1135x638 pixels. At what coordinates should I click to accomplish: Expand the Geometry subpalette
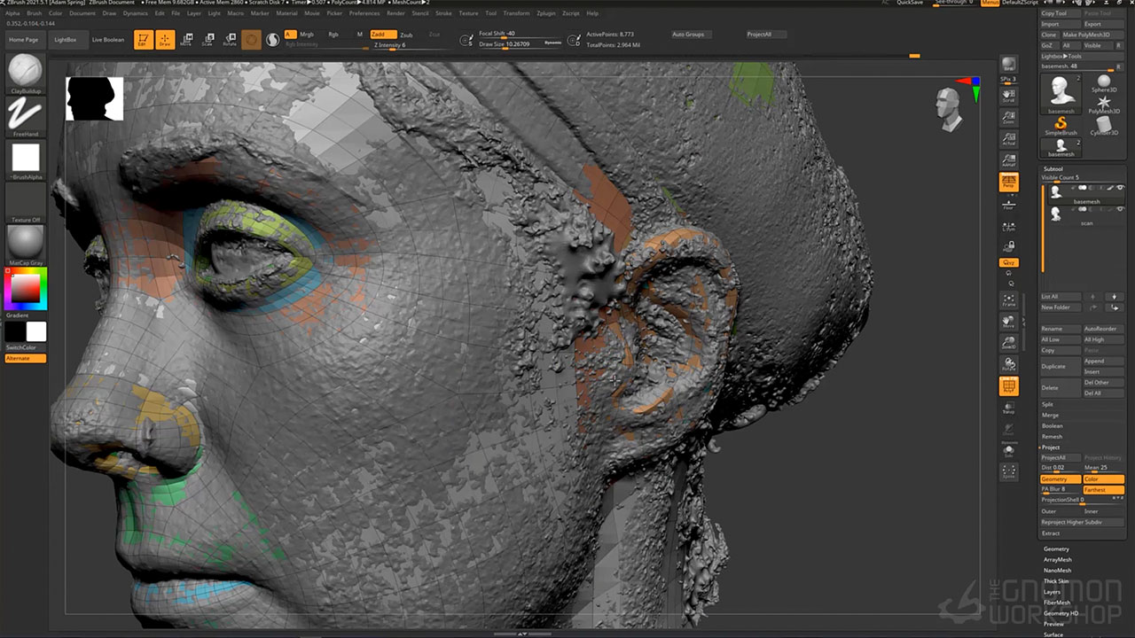[1056, 549]
